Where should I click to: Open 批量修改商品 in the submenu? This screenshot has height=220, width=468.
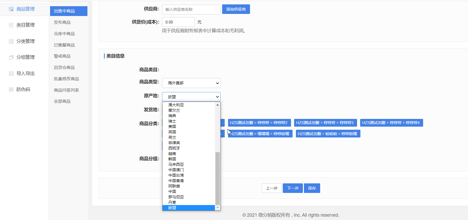click(66, 79)
